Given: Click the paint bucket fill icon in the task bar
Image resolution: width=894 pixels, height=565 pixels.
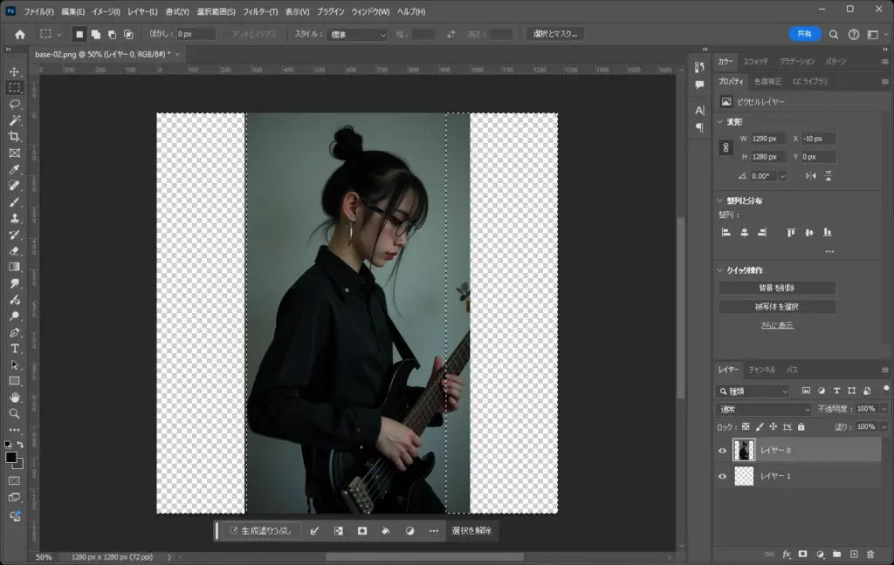Looking at the screenshot, I should 386,531.
